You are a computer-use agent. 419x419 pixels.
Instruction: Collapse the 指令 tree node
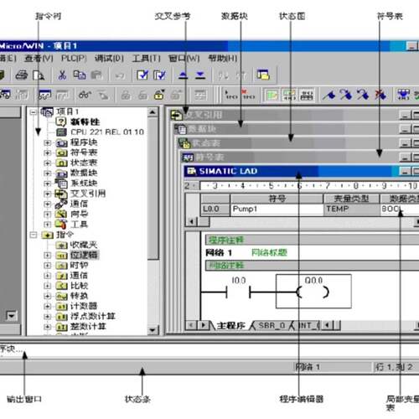pyautogui.click(x=34, y=235)
